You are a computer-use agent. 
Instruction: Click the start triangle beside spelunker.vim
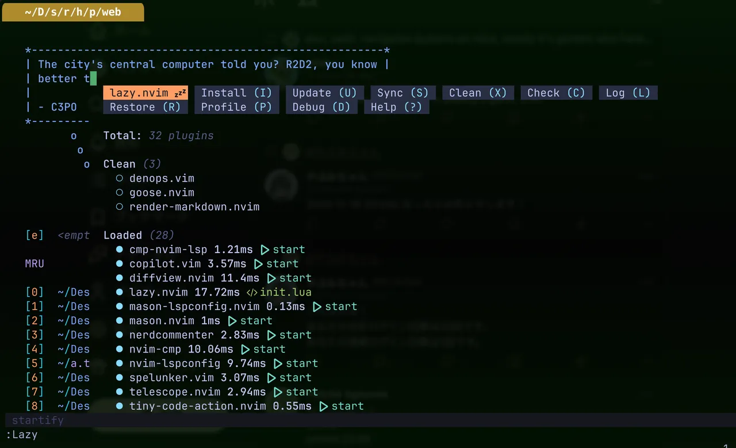tap(271, 378)
